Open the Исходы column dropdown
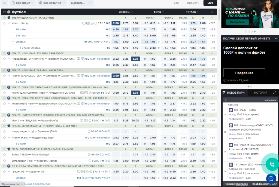Viewport: 279px width, 187px height. (126, 12)
